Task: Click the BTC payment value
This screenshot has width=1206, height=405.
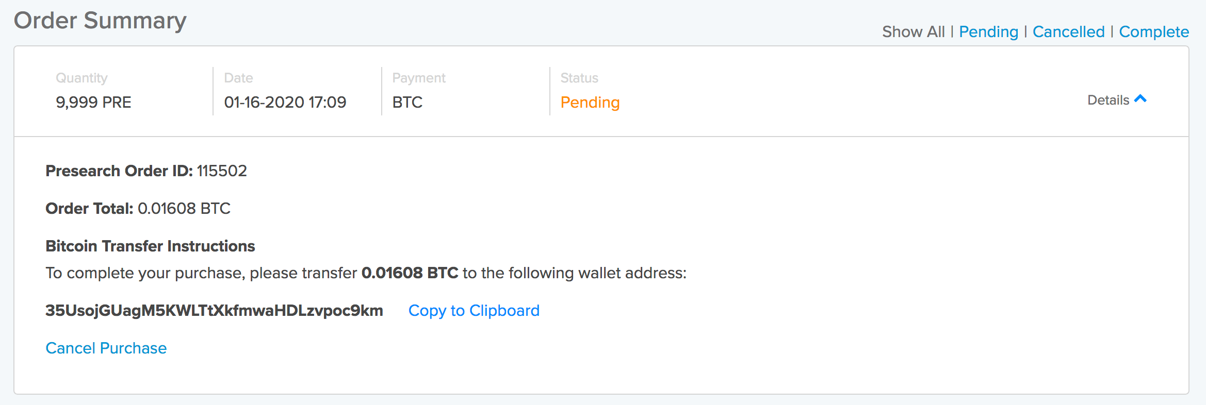Action: tap(408, 103)
